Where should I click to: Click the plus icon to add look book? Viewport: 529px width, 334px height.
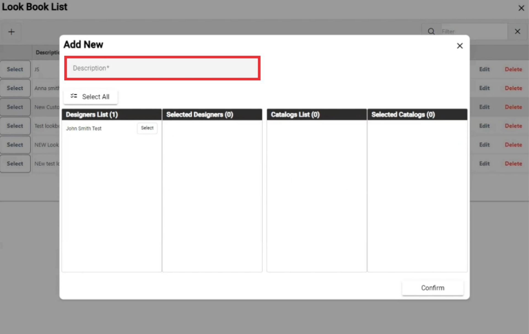pos(11,32)
